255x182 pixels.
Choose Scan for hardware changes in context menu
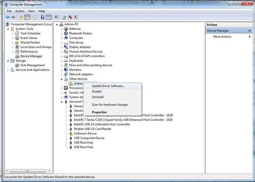pyautogui.click(x=112, y=105)
